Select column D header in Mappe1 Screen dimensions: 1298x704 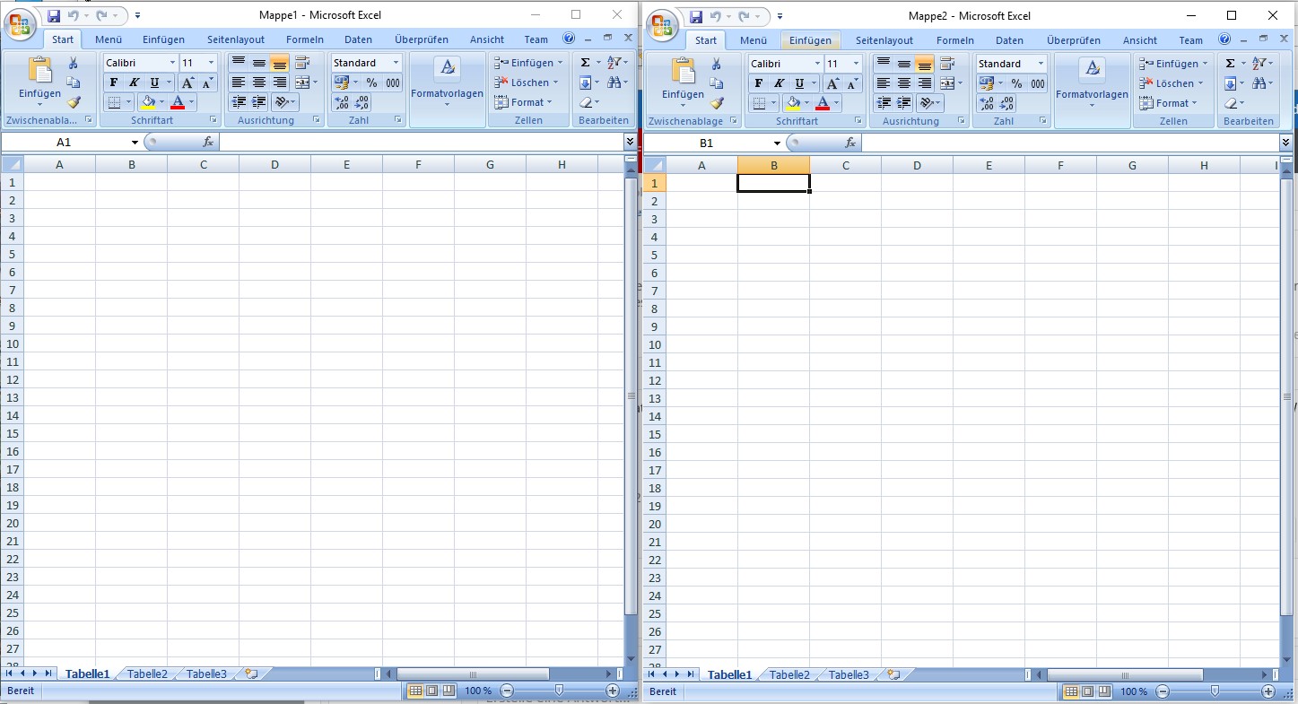[274, 164]
